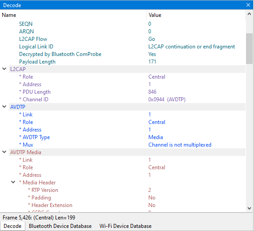The image size is (254, 231).
Task: Collapse the AVDTP Media section
Action: point(4,152)
